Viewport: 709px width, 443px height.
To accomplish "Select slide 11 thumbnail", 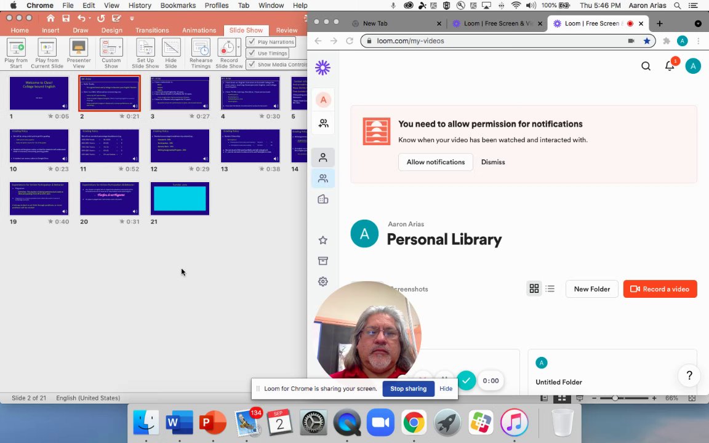I will pos(110,146).
